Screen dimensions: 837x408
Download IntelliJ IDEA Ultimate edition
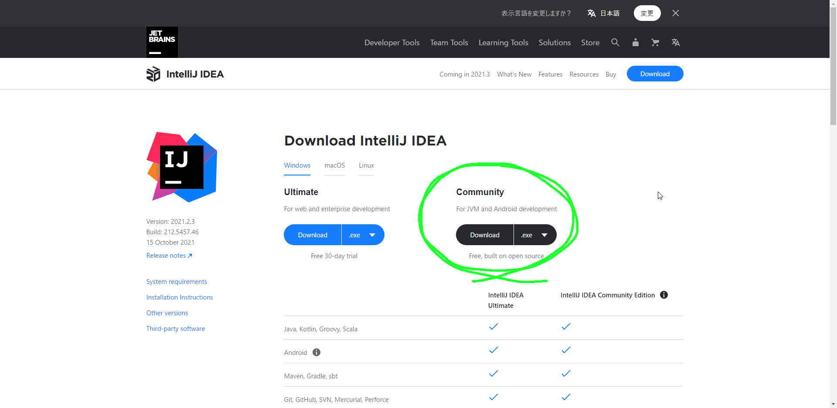coord(313,235)
